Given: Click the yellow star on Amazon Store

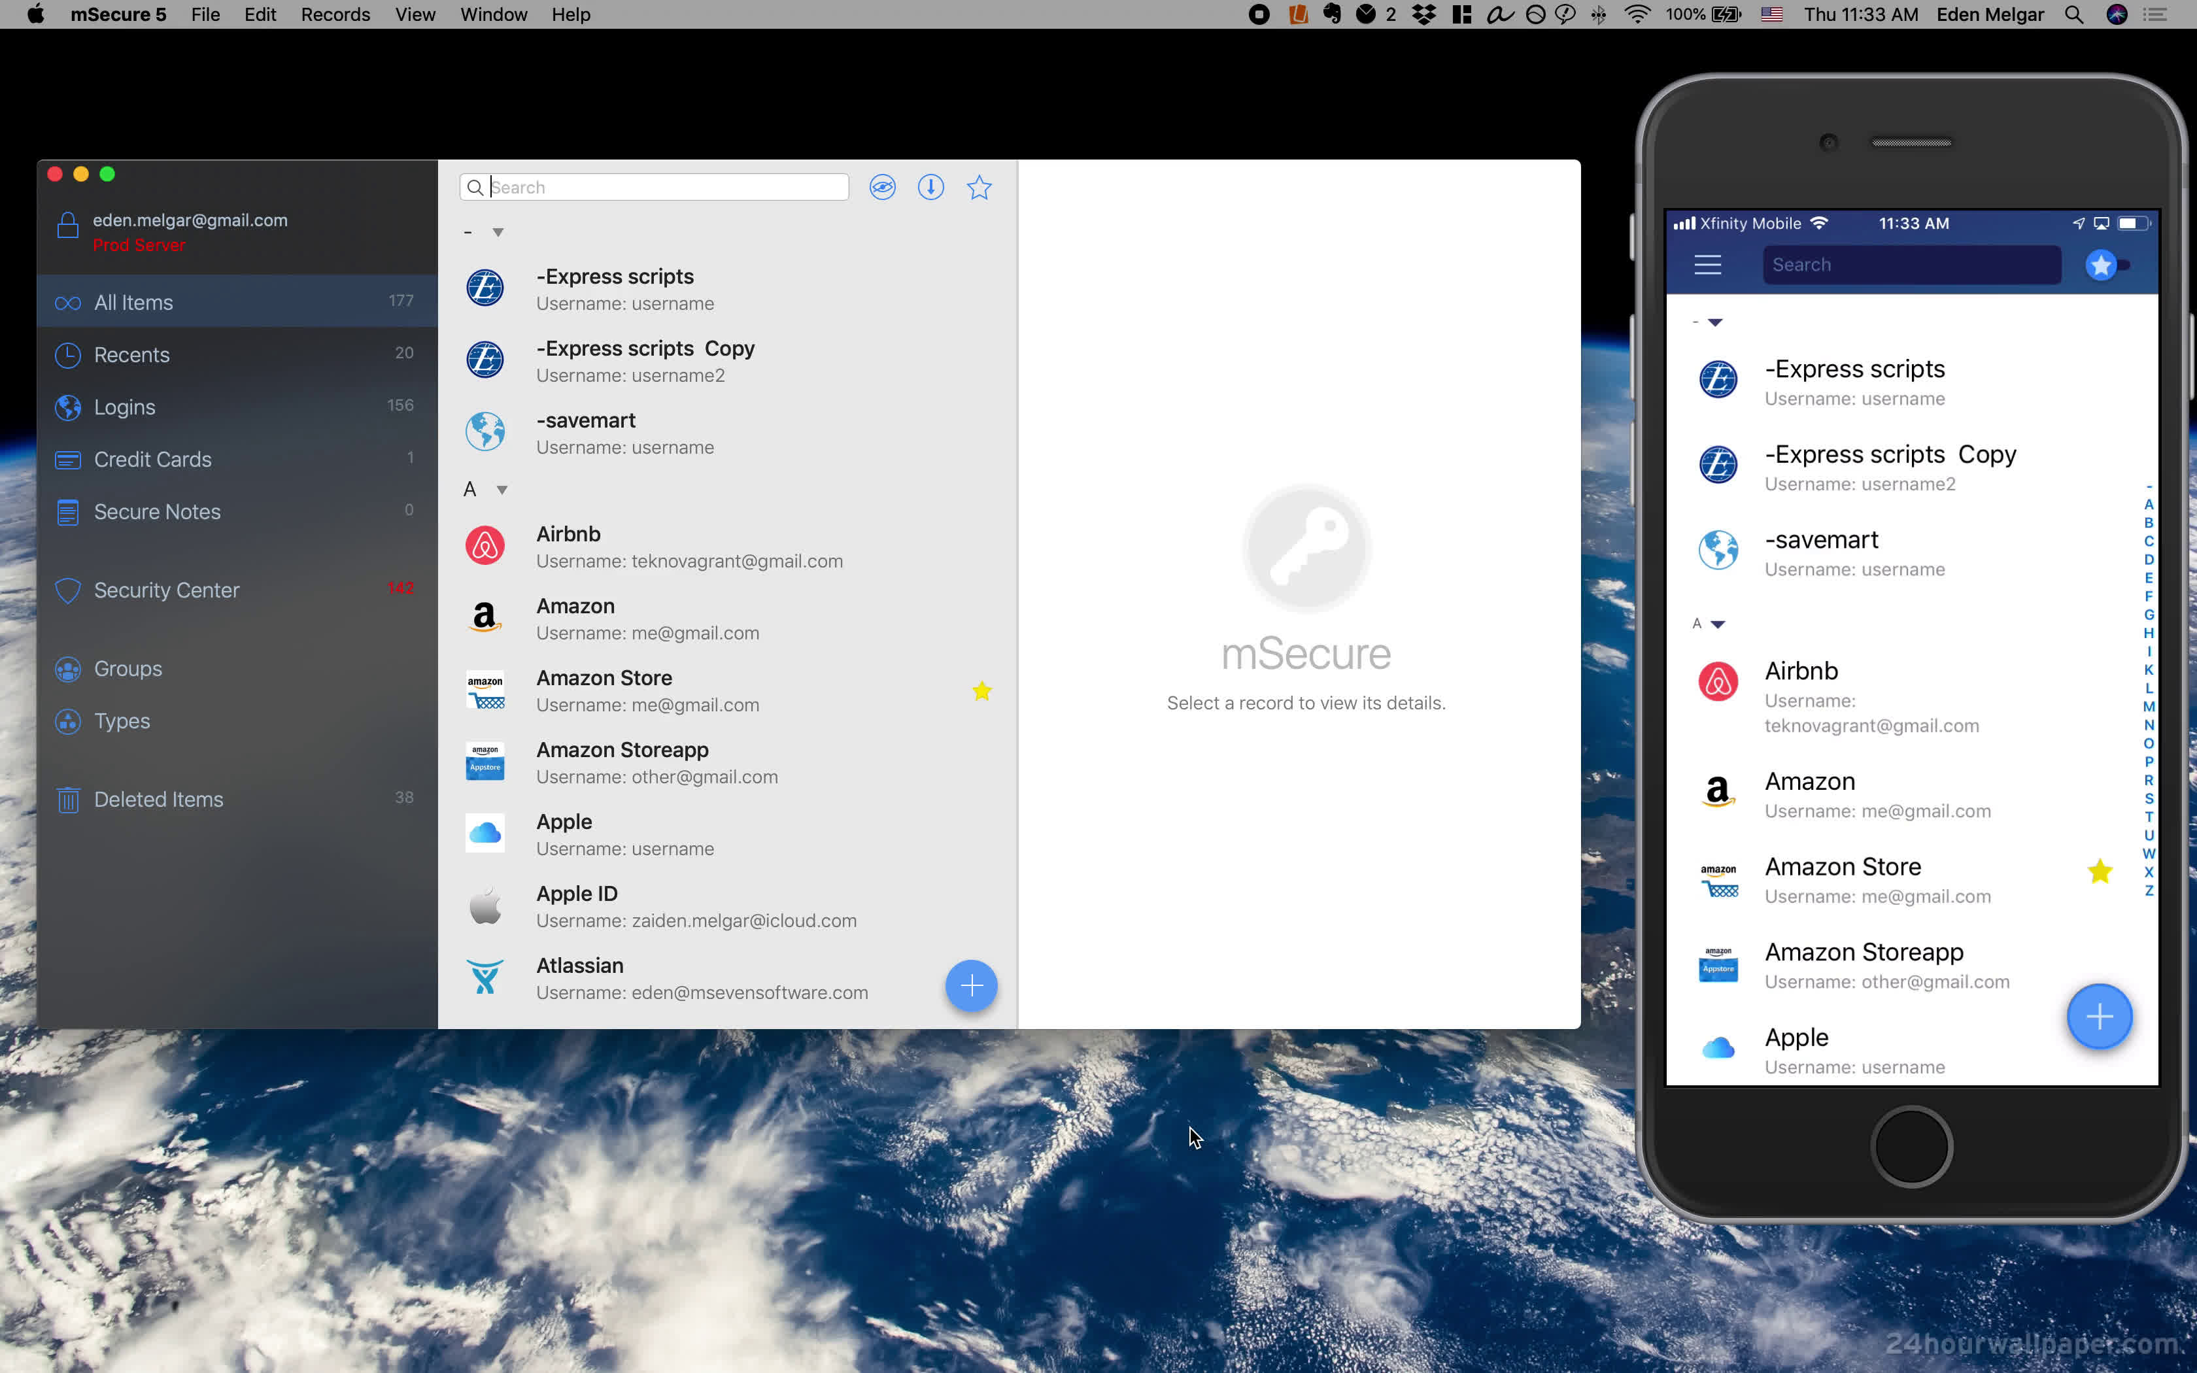Looking at the screenshot, I should point(981,691).
